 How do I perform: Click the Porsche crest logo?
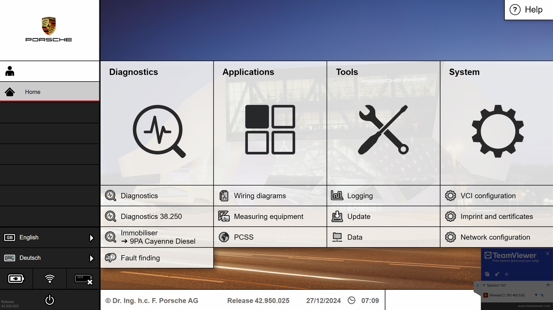tap(49, 26)
